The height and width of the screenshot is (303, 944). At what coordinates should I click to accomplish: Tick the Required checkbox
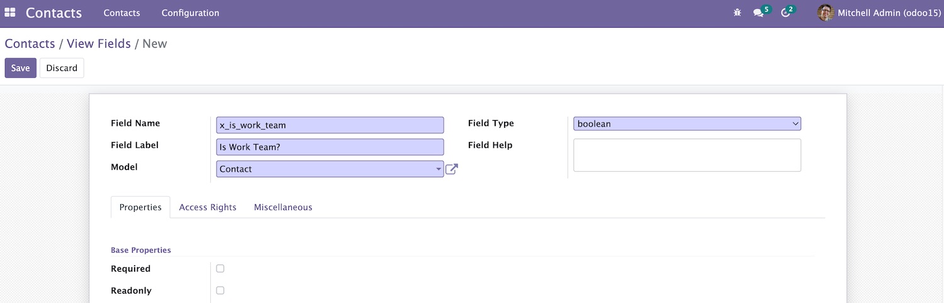(x=220, y=268)
